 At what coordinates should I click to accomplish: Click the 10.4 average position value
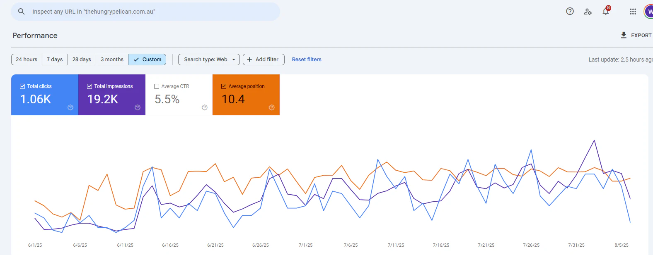tap(233, 99)
